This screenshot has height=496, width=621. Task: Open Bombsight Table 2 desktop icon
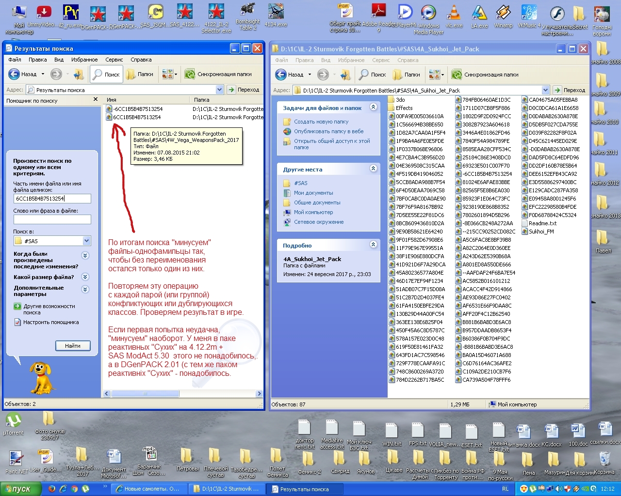click(248, 17)
